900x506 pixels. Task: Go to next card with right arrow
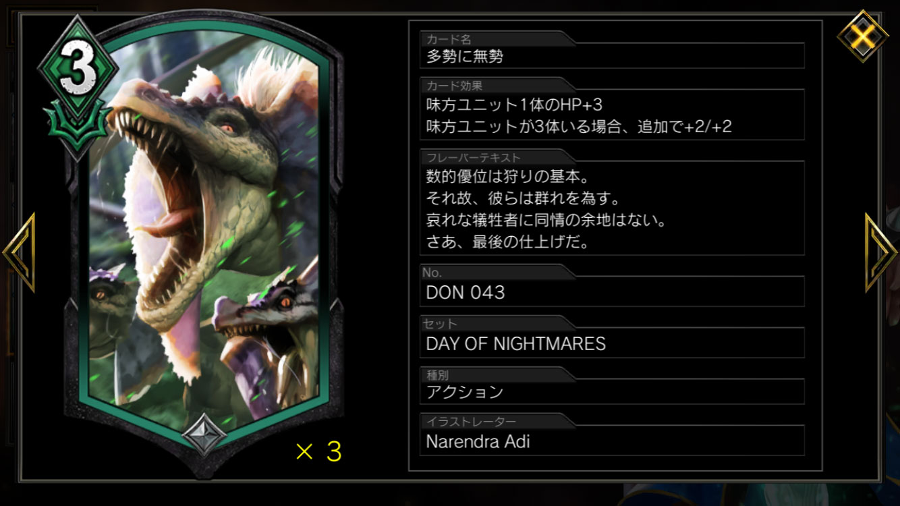click(882, 252)
